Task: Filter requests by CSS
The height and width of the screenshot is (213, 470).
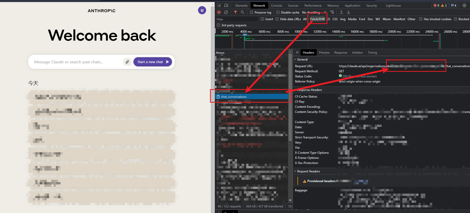Action: 335,19
